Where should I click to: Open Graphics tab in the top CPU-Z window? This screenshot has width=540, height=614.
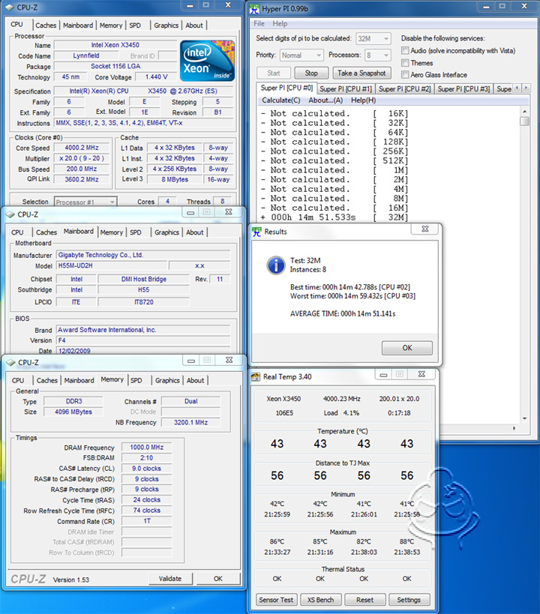click(166, 25)
